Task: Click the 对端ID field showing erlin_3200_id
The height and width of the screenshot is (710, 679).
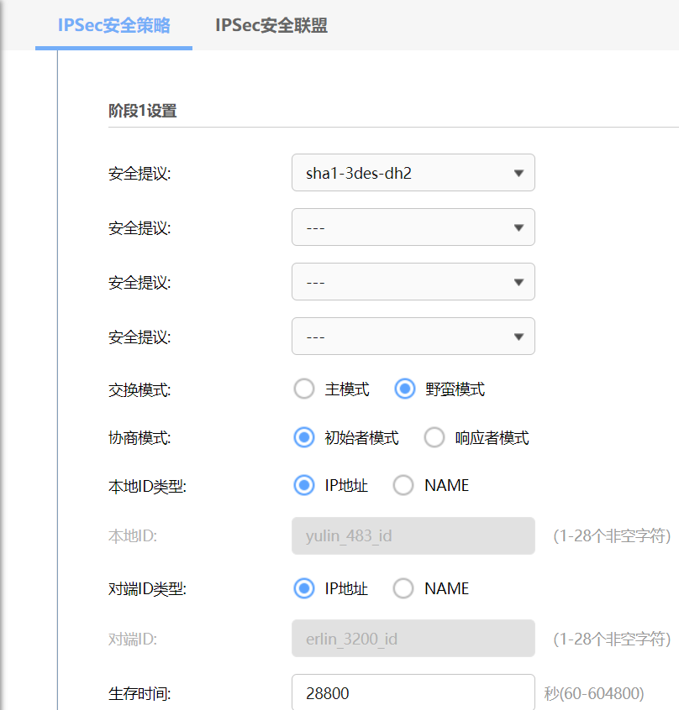Action: coord(413,639)
